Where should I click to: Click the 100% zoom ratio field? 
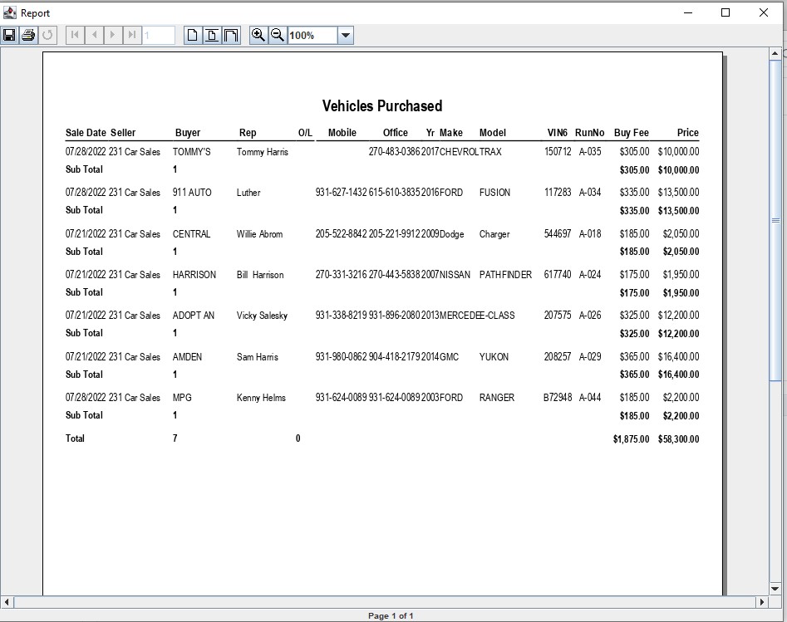pos(312,35)
